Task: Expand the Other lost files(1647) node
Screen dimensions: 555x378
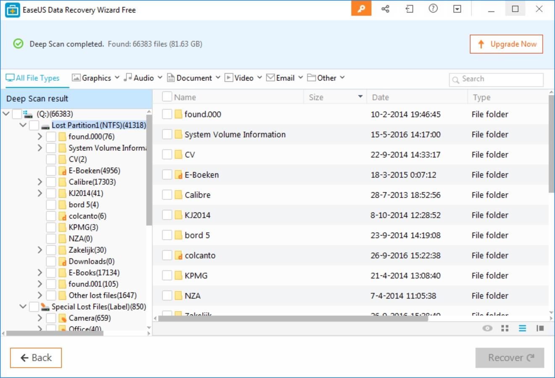Action: click(x=40, y=295)
